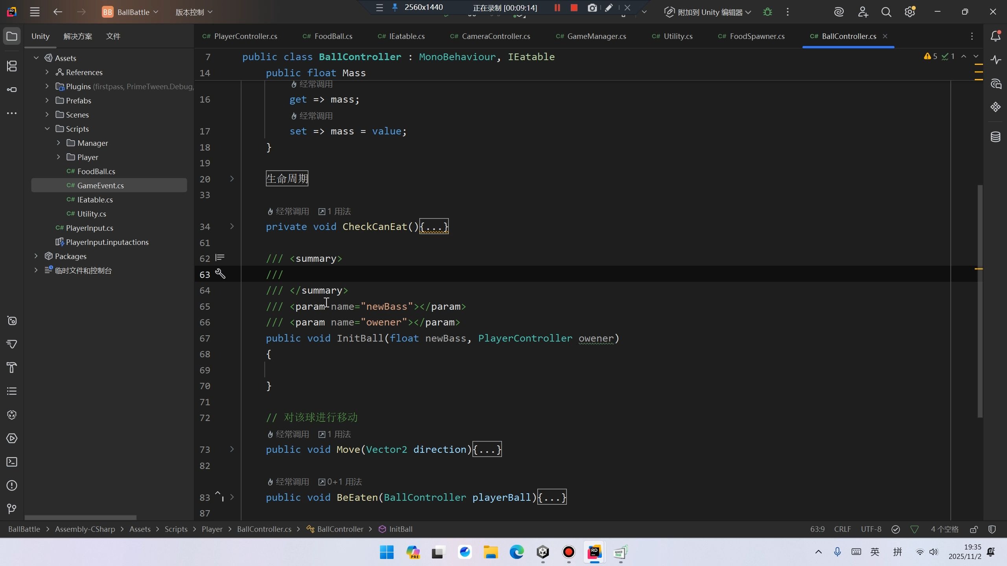Click the wrench quick-fix icon on line 63
The height and width of the screenshot is (566, 1007).
click(220, 274)
